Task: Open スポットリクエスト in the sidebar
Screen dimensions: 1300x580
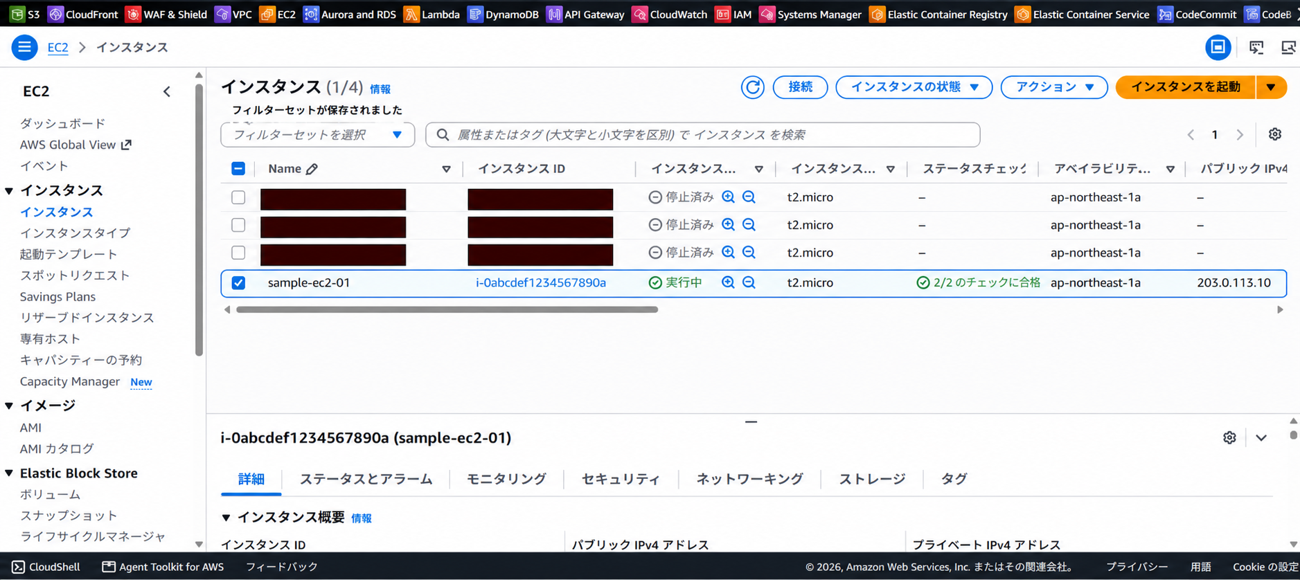Action: (x=75, y=275)
